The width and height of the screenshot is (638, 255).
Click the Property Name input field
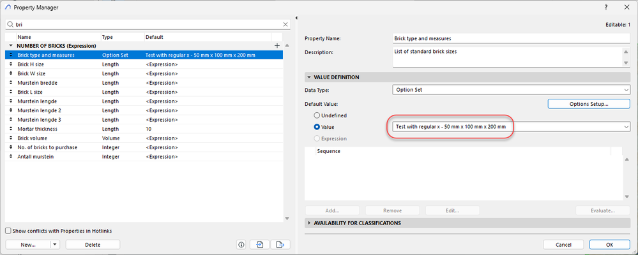[x=511, y=38]
